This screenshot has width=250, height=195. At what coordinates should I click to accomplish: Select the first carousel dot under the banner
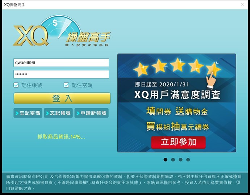(166, 160)
